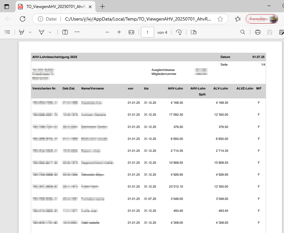Click the AHV-Lohn amount 3'048.00
The width and height of the screenshot is (284, 233).
coord(177,199)
